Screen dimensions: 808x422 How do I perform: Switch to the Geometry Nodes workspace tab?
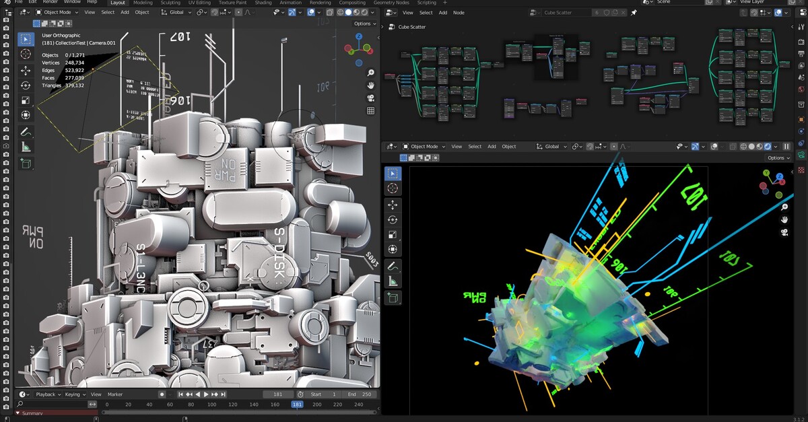(391, 2)
